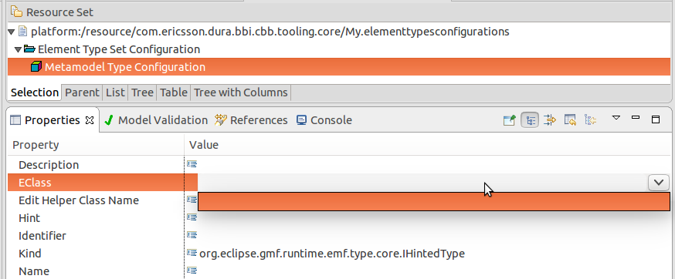Select the highlighted empty dropdown list entry
The width and height of the screenshot is (675, 279).
tap(434, 202)
